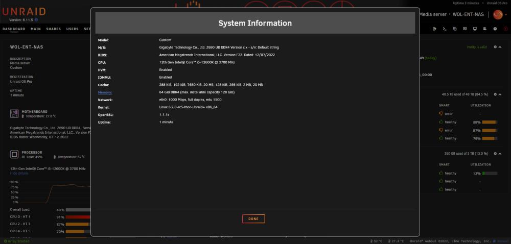The image size is (511, 244).
Task: Click healthy thumbs-up in 88% row
Action: (x=441, y=122)
